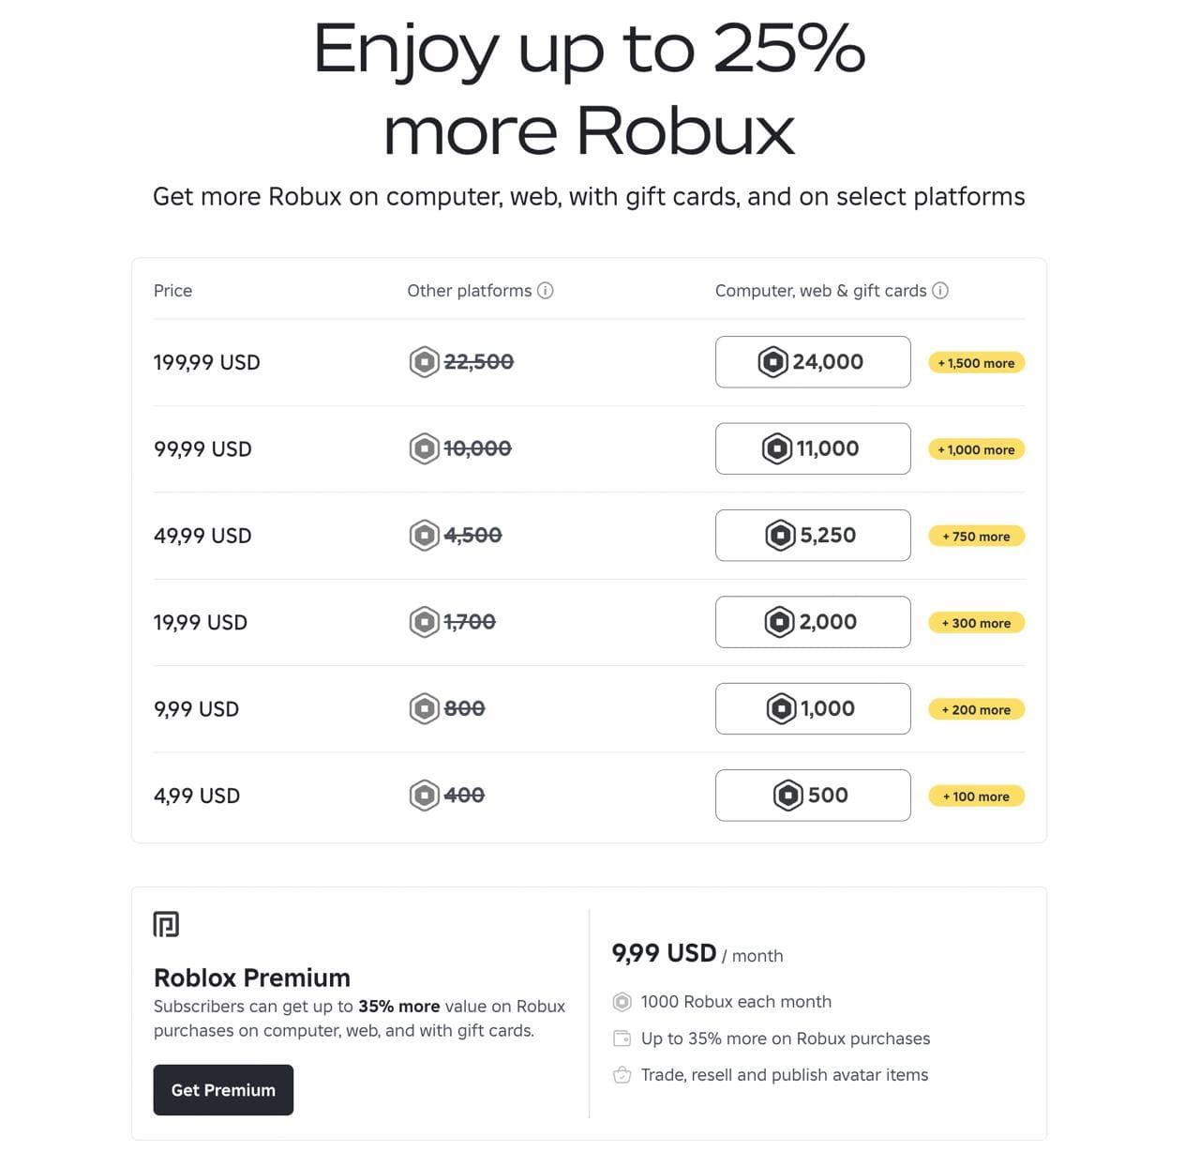Click the shopping bag icon beside Trade, resell

click(622, 1075)
